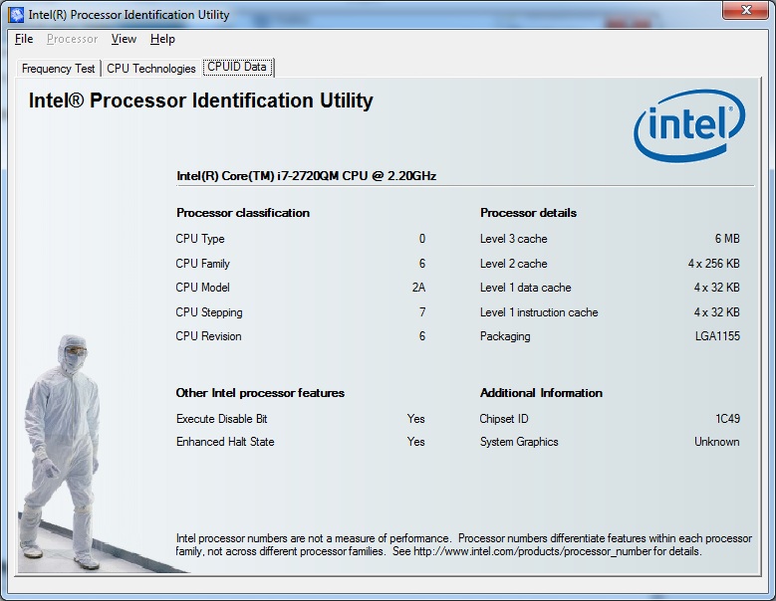This screenshot has width=776, height=601.
Task: Open the Processor menu
Action: pyautogui.click(x=73, y=39)
